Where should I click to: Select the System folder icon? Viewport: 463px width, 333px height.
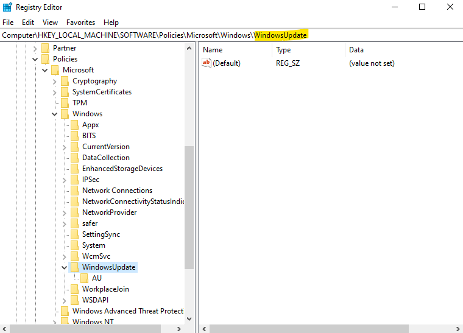[x=74, y=245]
